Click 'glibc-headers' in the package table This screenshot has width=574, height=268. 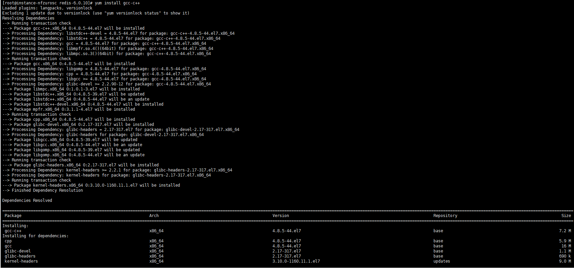tap(20, 256)
